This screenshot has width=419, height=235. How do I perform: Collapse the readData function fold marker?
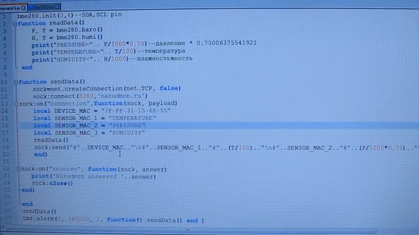[x=15, y=23]
